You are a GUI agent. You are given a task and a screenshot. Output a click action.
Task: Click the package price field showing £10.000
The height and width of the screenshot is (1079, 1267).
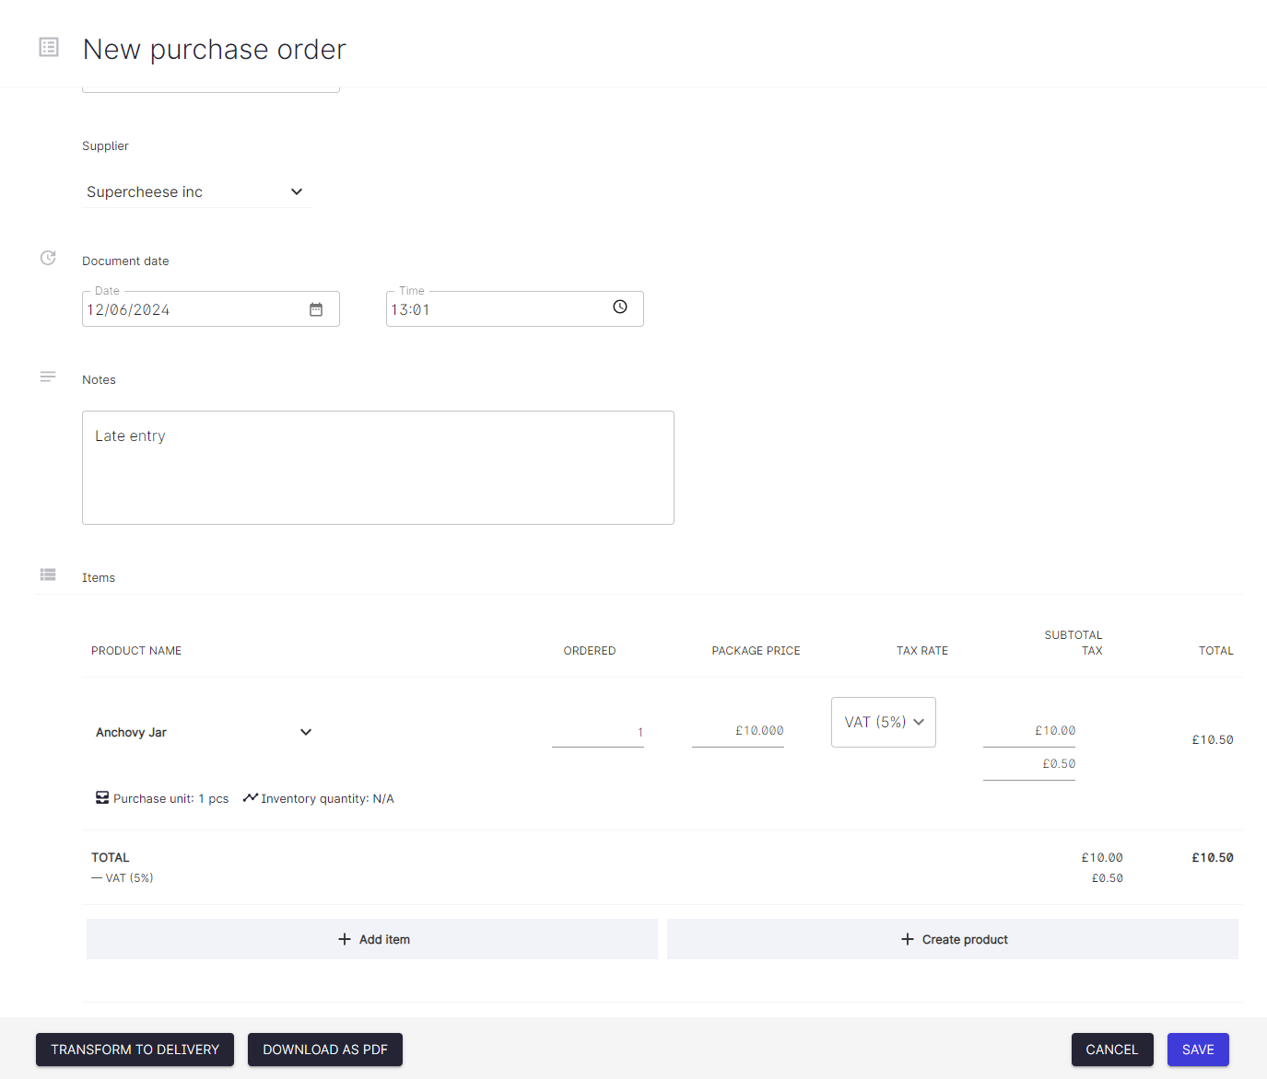(x=737, y=730)
